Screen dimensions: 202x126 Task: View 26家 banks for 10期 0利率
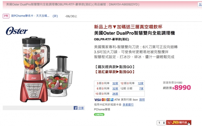coord(115,94)
